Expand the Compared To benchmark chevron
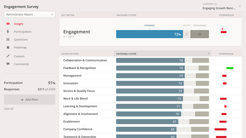The height and width of the screenshot is (138, 246). click(240, 6)
